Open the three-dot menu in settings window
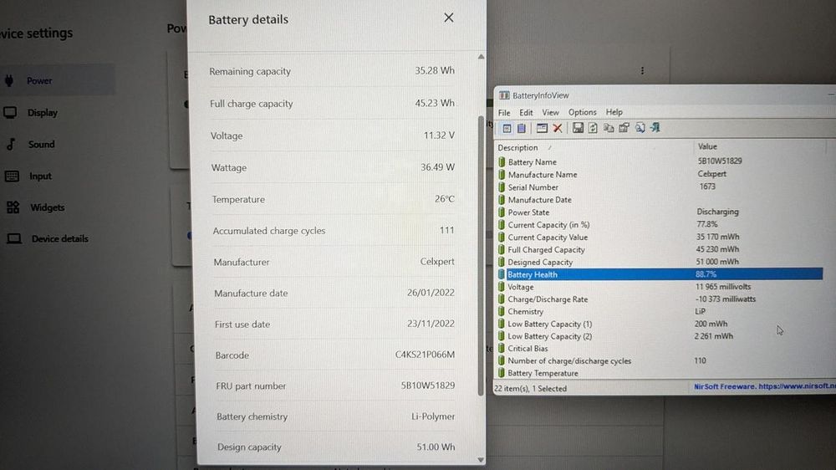 (642, 70)
